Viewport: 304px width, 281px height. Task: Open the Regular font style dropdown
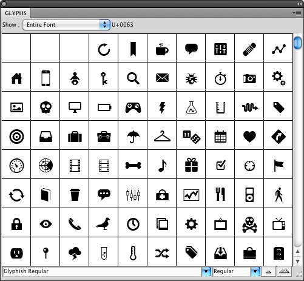[255, 271]
